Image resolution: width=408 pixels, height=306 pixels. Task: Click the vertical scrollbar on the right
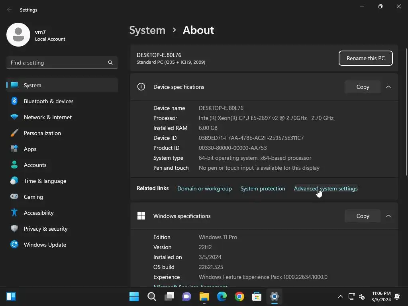(406, 112)
